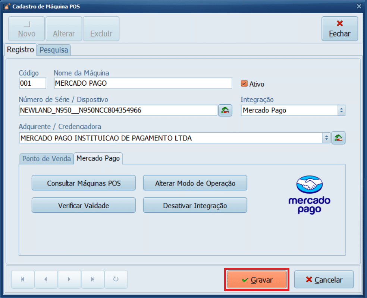Click the refresh record icon
This screenshot has height=298, width=367.
[x=116, y=279]
